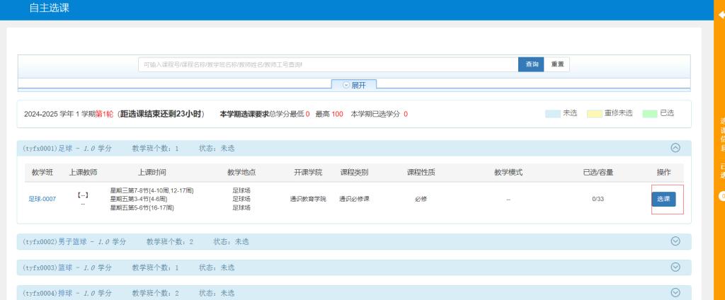Click the 课程性质 column header
The width and height of the screenshot is (725, 300).
click(x=421, y=173)
